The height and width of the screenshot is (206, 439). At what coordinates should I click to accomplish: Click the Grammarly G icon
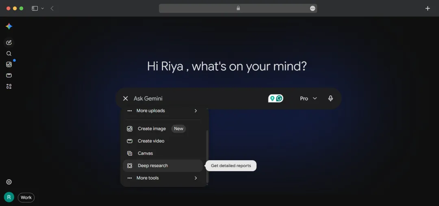point(279,98)
